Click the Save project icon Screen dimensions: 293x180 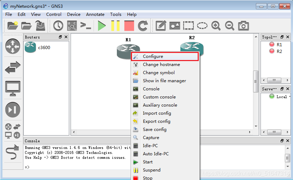click(40, 26)
